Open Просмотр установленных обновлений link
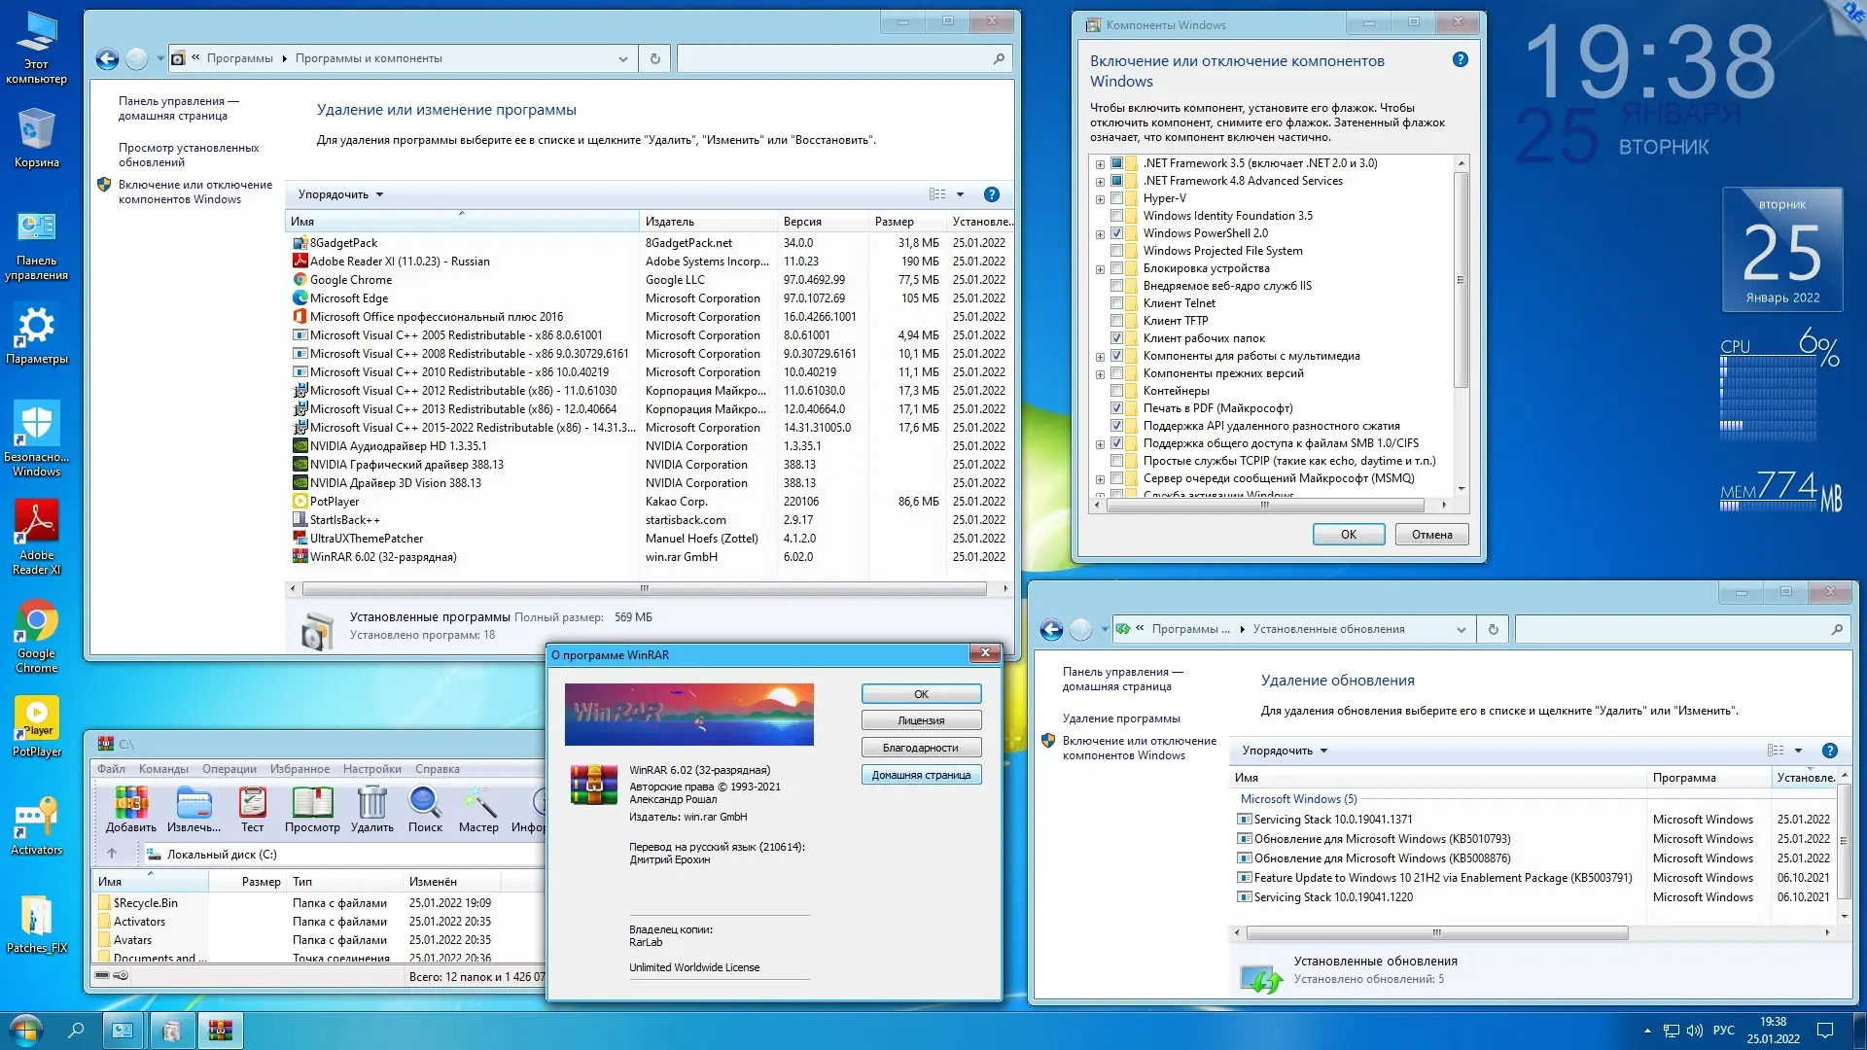The width and height of the screenshot is (1867, 1050). tap(184, 155)
